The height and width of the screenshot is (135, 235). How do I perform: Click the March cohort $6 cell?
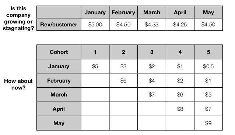pos(180,95)
